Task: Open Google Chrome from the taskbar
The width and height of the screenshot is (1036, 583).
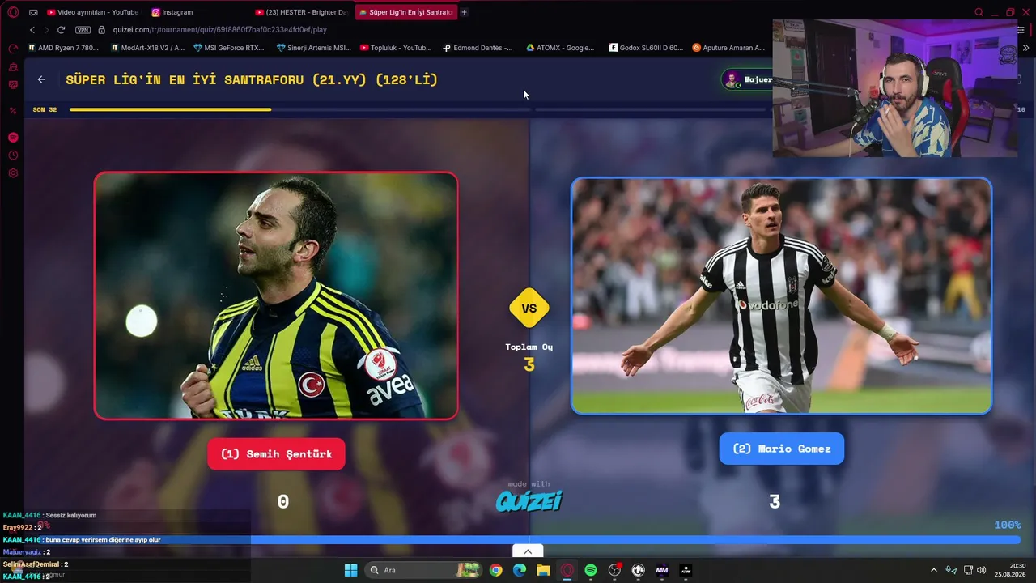Action: tap(495, 570)
